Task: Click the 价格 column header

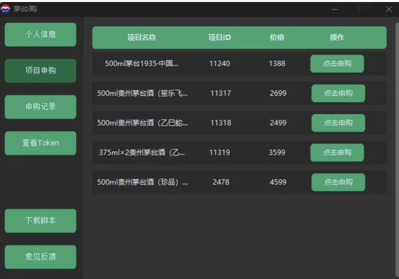Action: point(277,38)
